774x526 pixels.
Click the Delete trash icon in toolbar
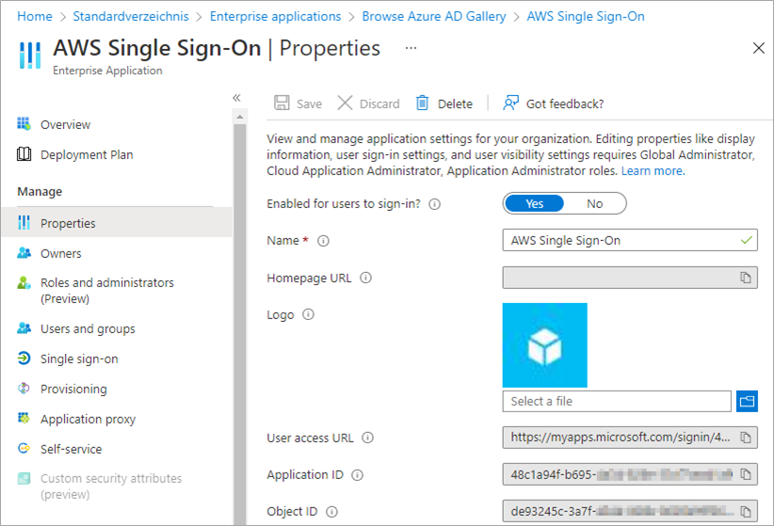point(423,104)
